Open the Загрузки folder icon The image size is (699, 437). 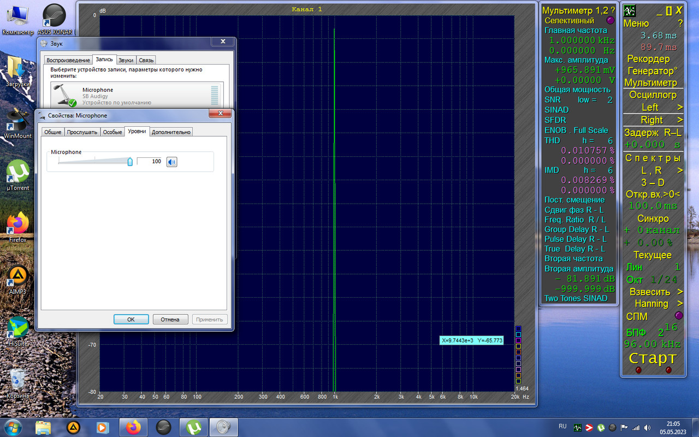click(17, 71)
